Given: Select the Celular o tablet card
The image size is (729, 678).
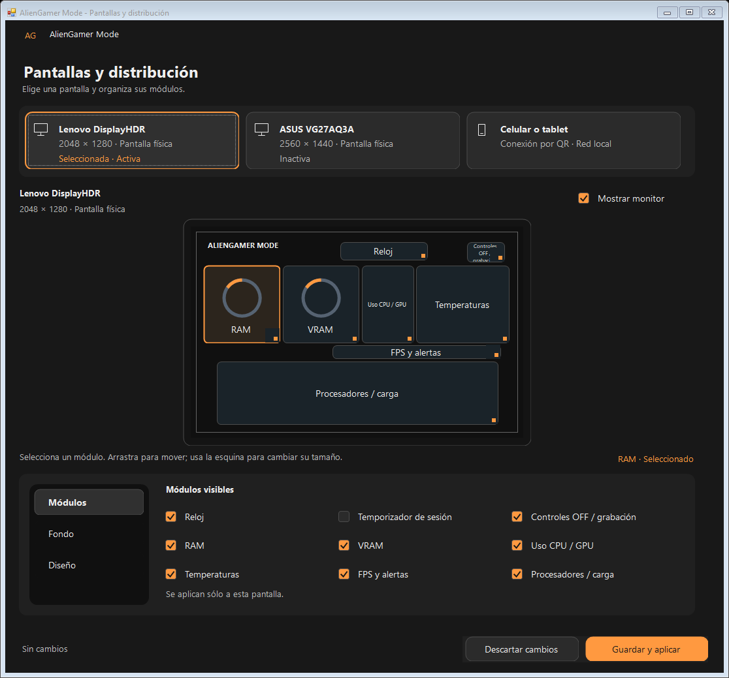Looking at the screenshot, I should point(574,140).
